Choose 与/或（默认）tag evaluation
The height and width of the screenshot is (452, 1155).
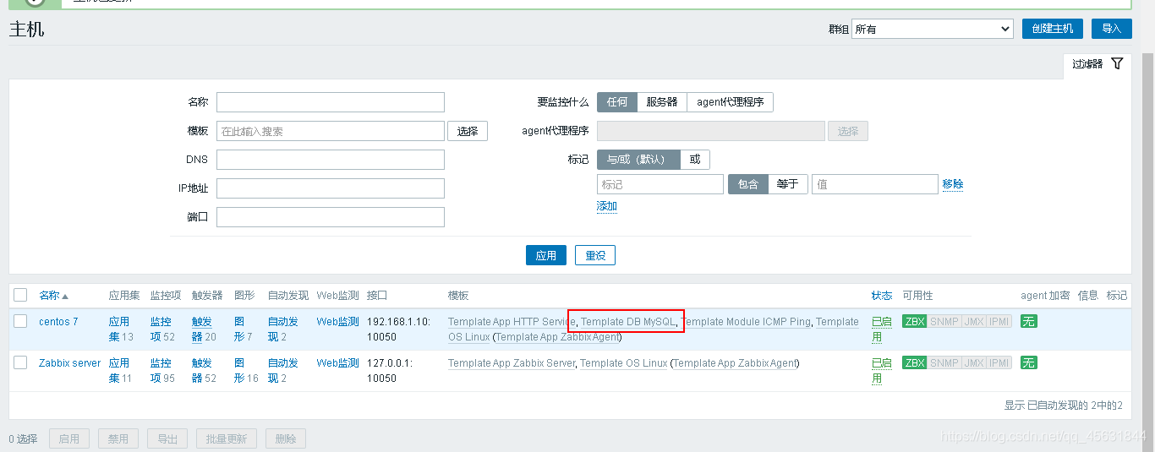pos(638,159)
